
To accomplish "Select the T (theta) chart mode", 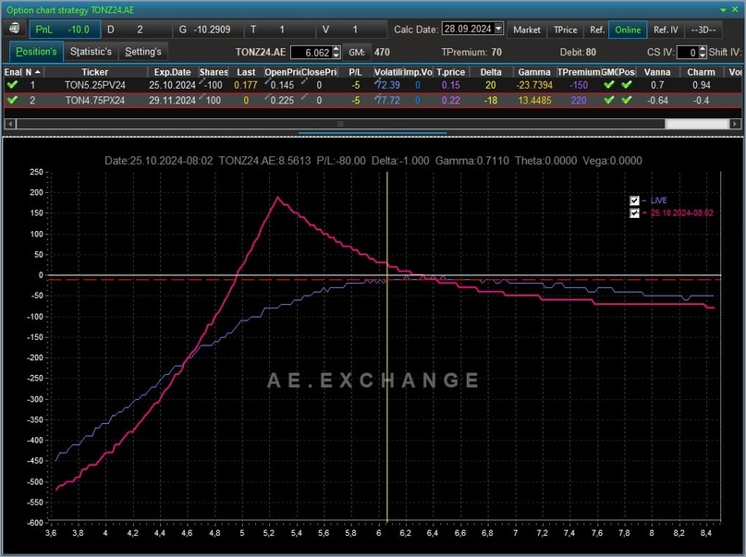I will coord(280,30).
